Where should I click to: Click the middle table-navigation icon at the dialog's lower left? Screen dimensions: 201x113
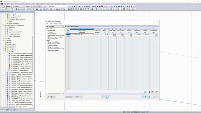coord(52,97)
